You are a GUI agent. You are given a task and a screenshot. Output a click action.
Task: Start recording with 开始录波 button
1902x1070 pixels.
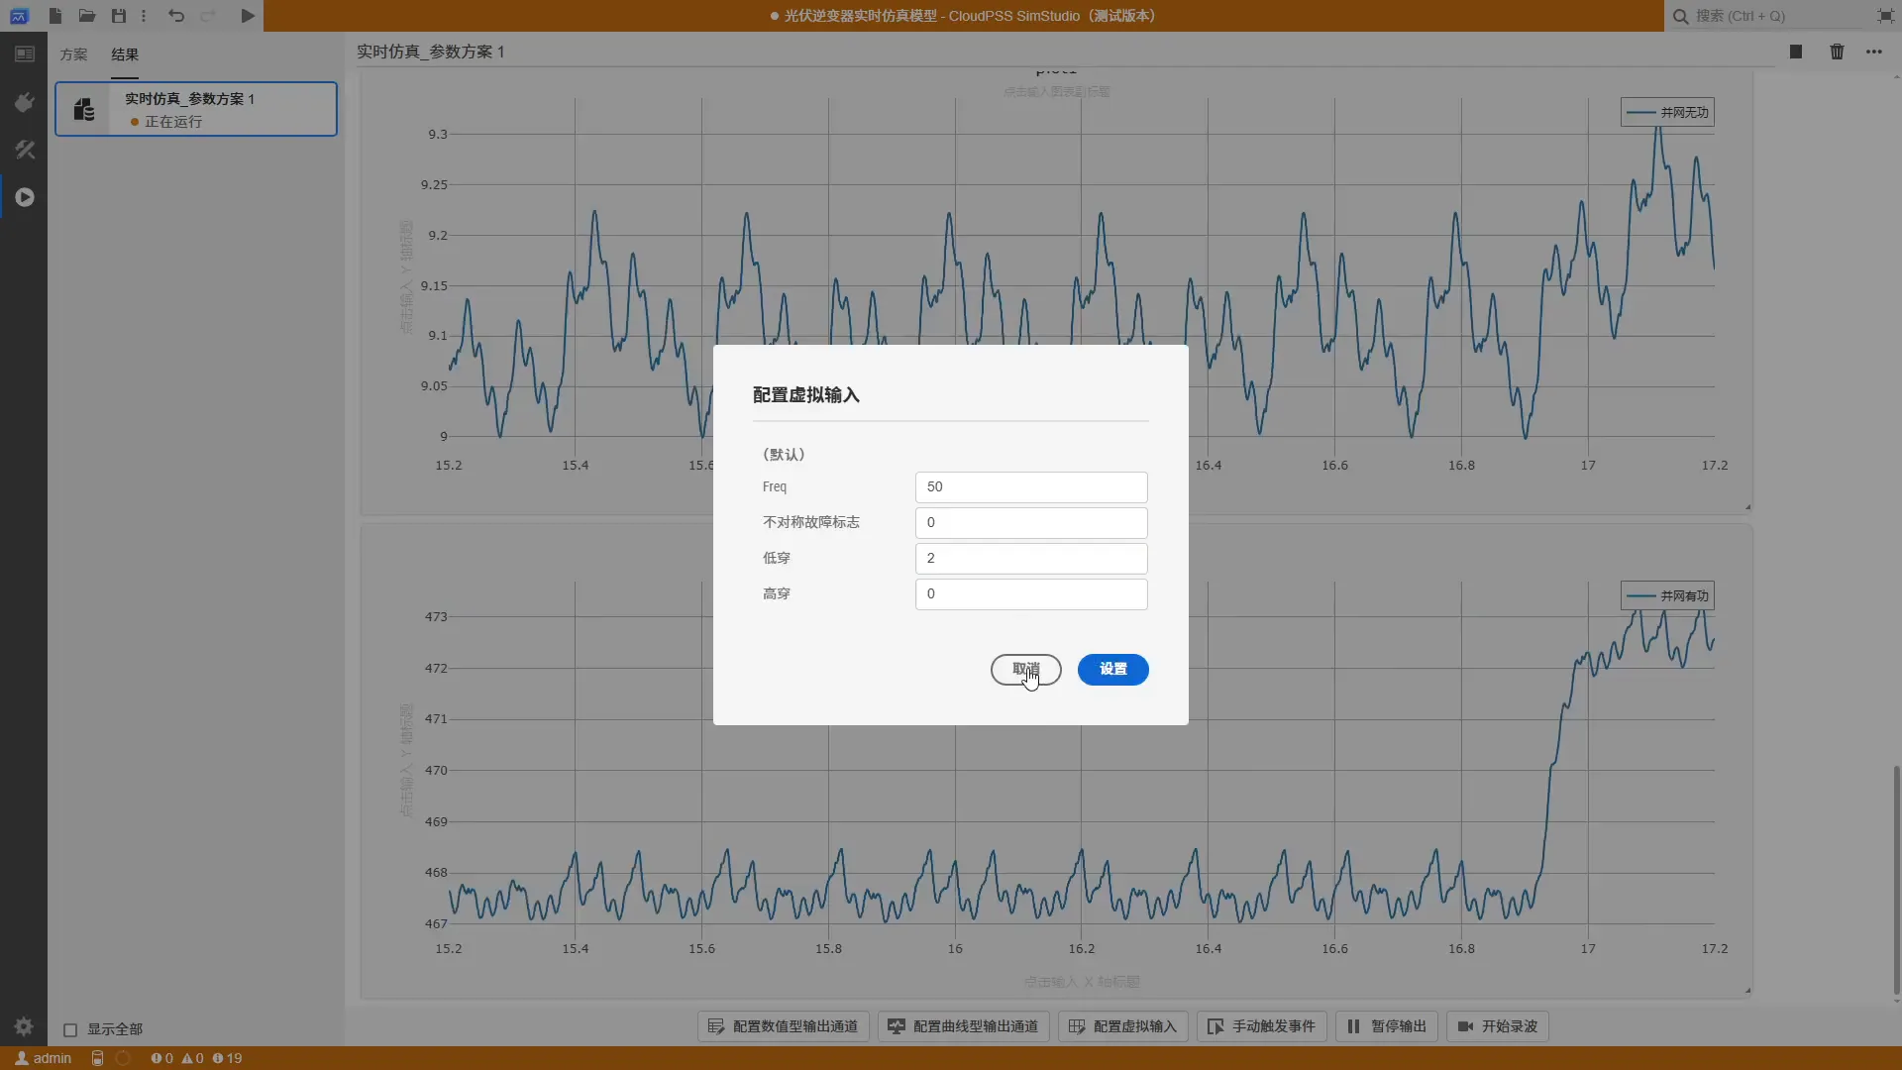point(1498,1026)
